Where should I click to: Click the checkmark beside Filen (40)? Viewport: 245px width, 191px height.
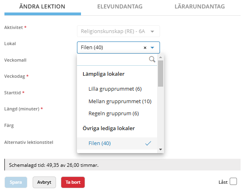[148, 143]
